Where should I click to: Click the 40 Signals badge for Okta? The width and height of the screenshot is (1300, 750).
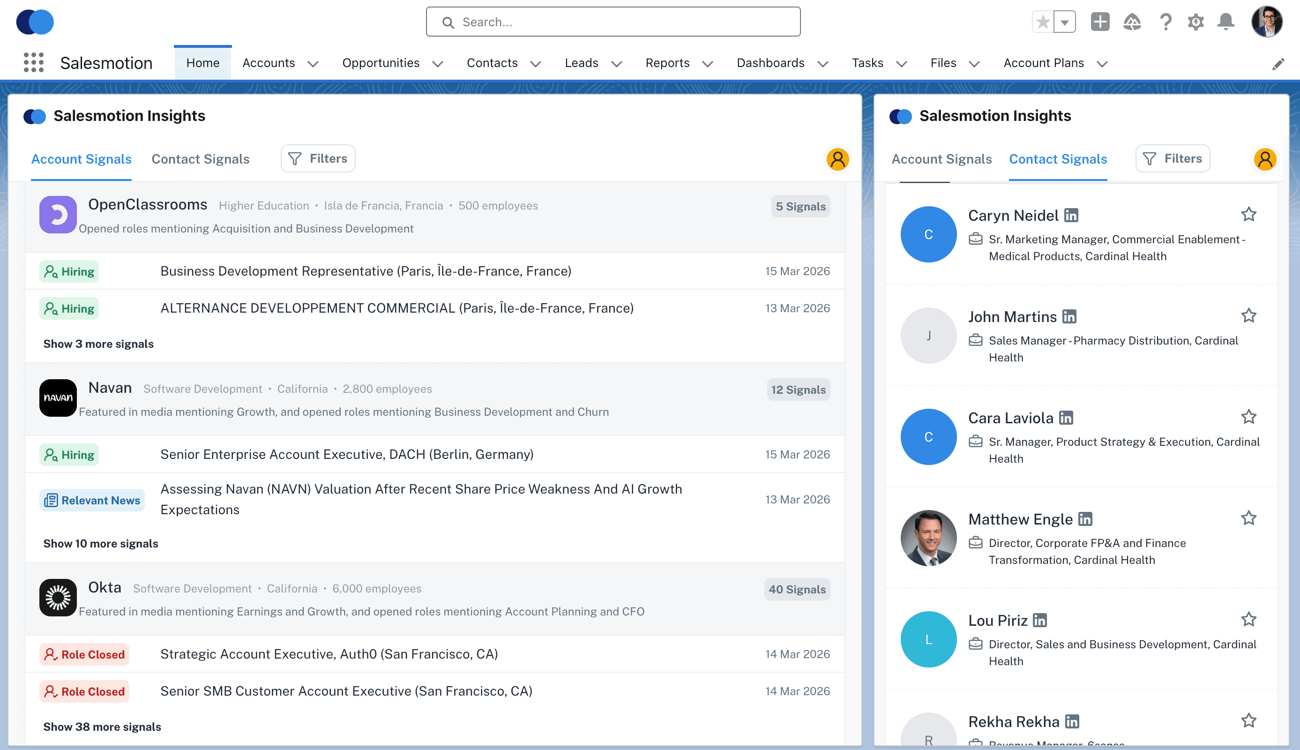tap(797, 590)
